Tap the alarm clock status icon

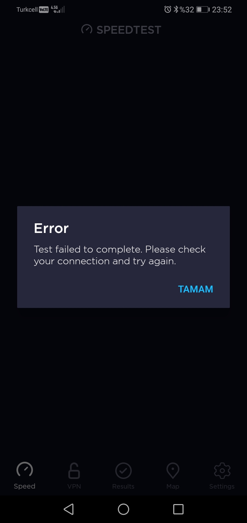(x=168, y=9)
